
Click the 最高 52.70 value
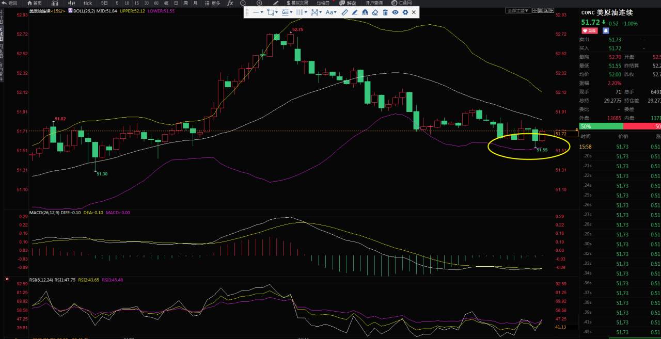click(615, 57)
